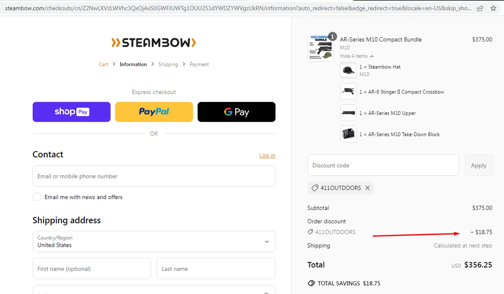The width and height of the screenshot is (504, 294).
Task: Collapse the Hide 4 items list
Action: [x=356, y=56]
